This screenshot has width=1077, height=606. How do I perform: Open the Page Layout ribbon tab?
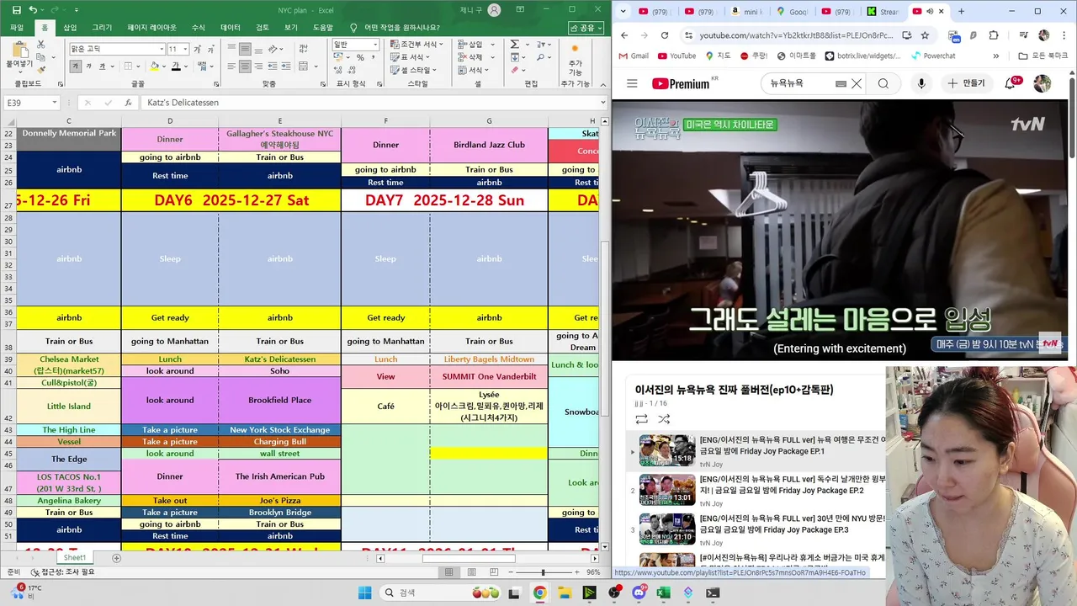pos(152,28)
